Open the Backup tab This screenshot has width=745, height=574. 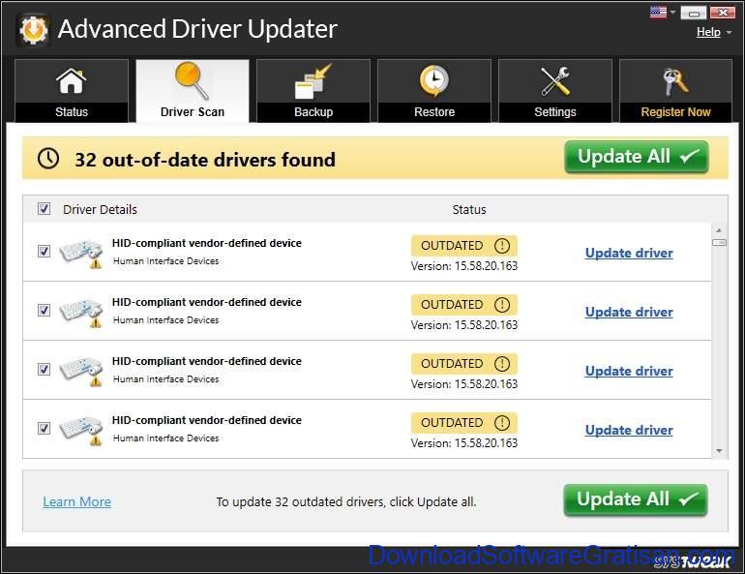313,91
